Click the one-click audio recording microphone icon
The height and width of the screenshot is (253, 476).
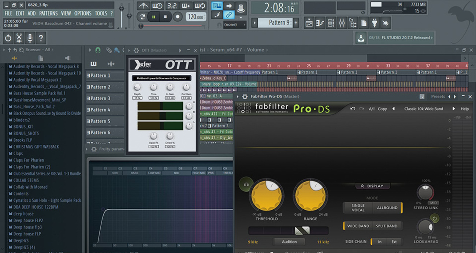pyautogui.click(x=30, y=38)
